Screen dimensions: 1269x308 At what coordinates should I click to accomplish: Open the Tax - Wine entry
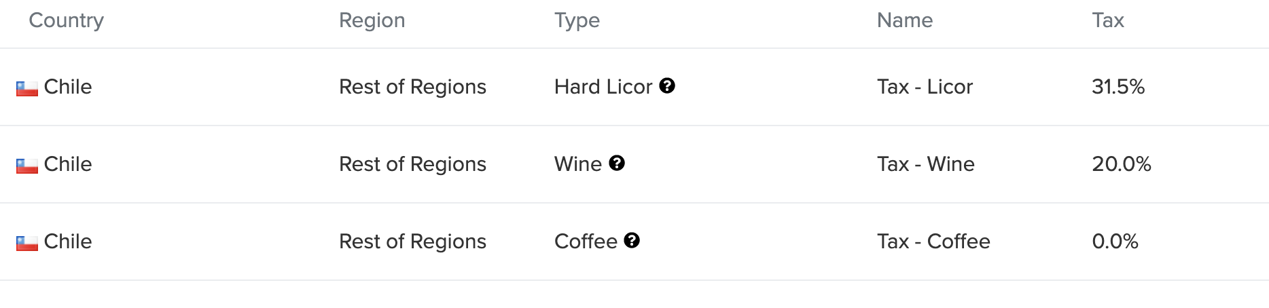pos(926,164)
